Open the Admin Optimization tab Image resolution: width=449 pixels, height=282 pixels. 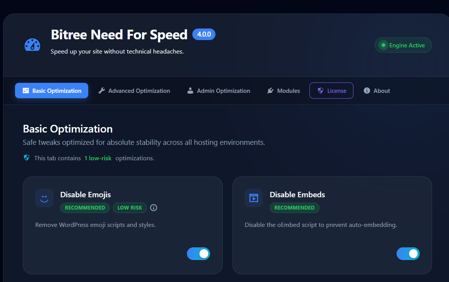219,91
